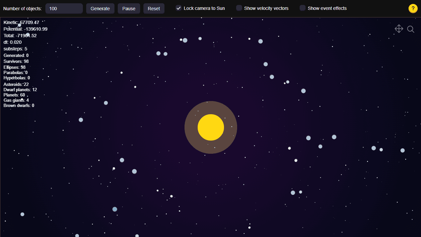Click the Parabolas: 0 stat
Image resolution: width=421 pixels, height=237 pixels.
tap(15, 72)
